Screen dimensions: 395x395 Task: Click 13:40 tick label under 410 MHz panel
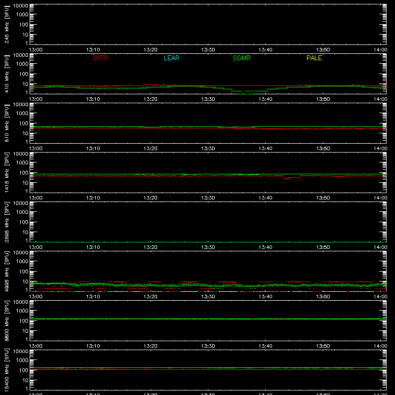[x=265, y=99]
